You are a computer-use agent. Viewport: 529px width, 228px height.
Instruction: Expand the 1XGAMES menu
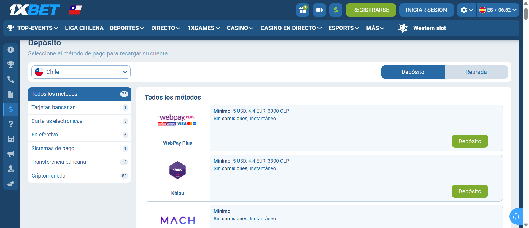coord(204,28)
